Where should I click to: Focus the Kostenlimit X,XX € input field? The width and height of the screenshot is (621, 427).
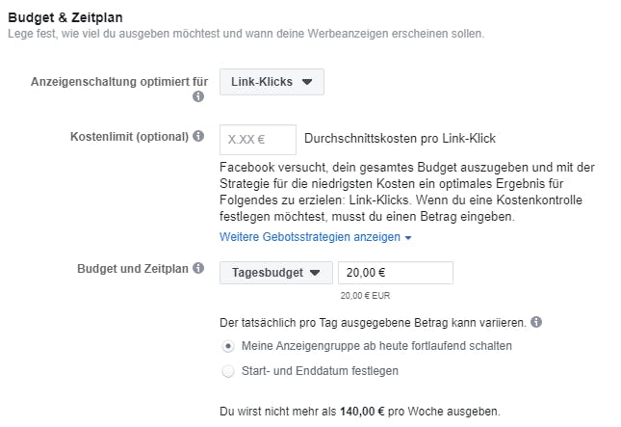tap(256, 138)
